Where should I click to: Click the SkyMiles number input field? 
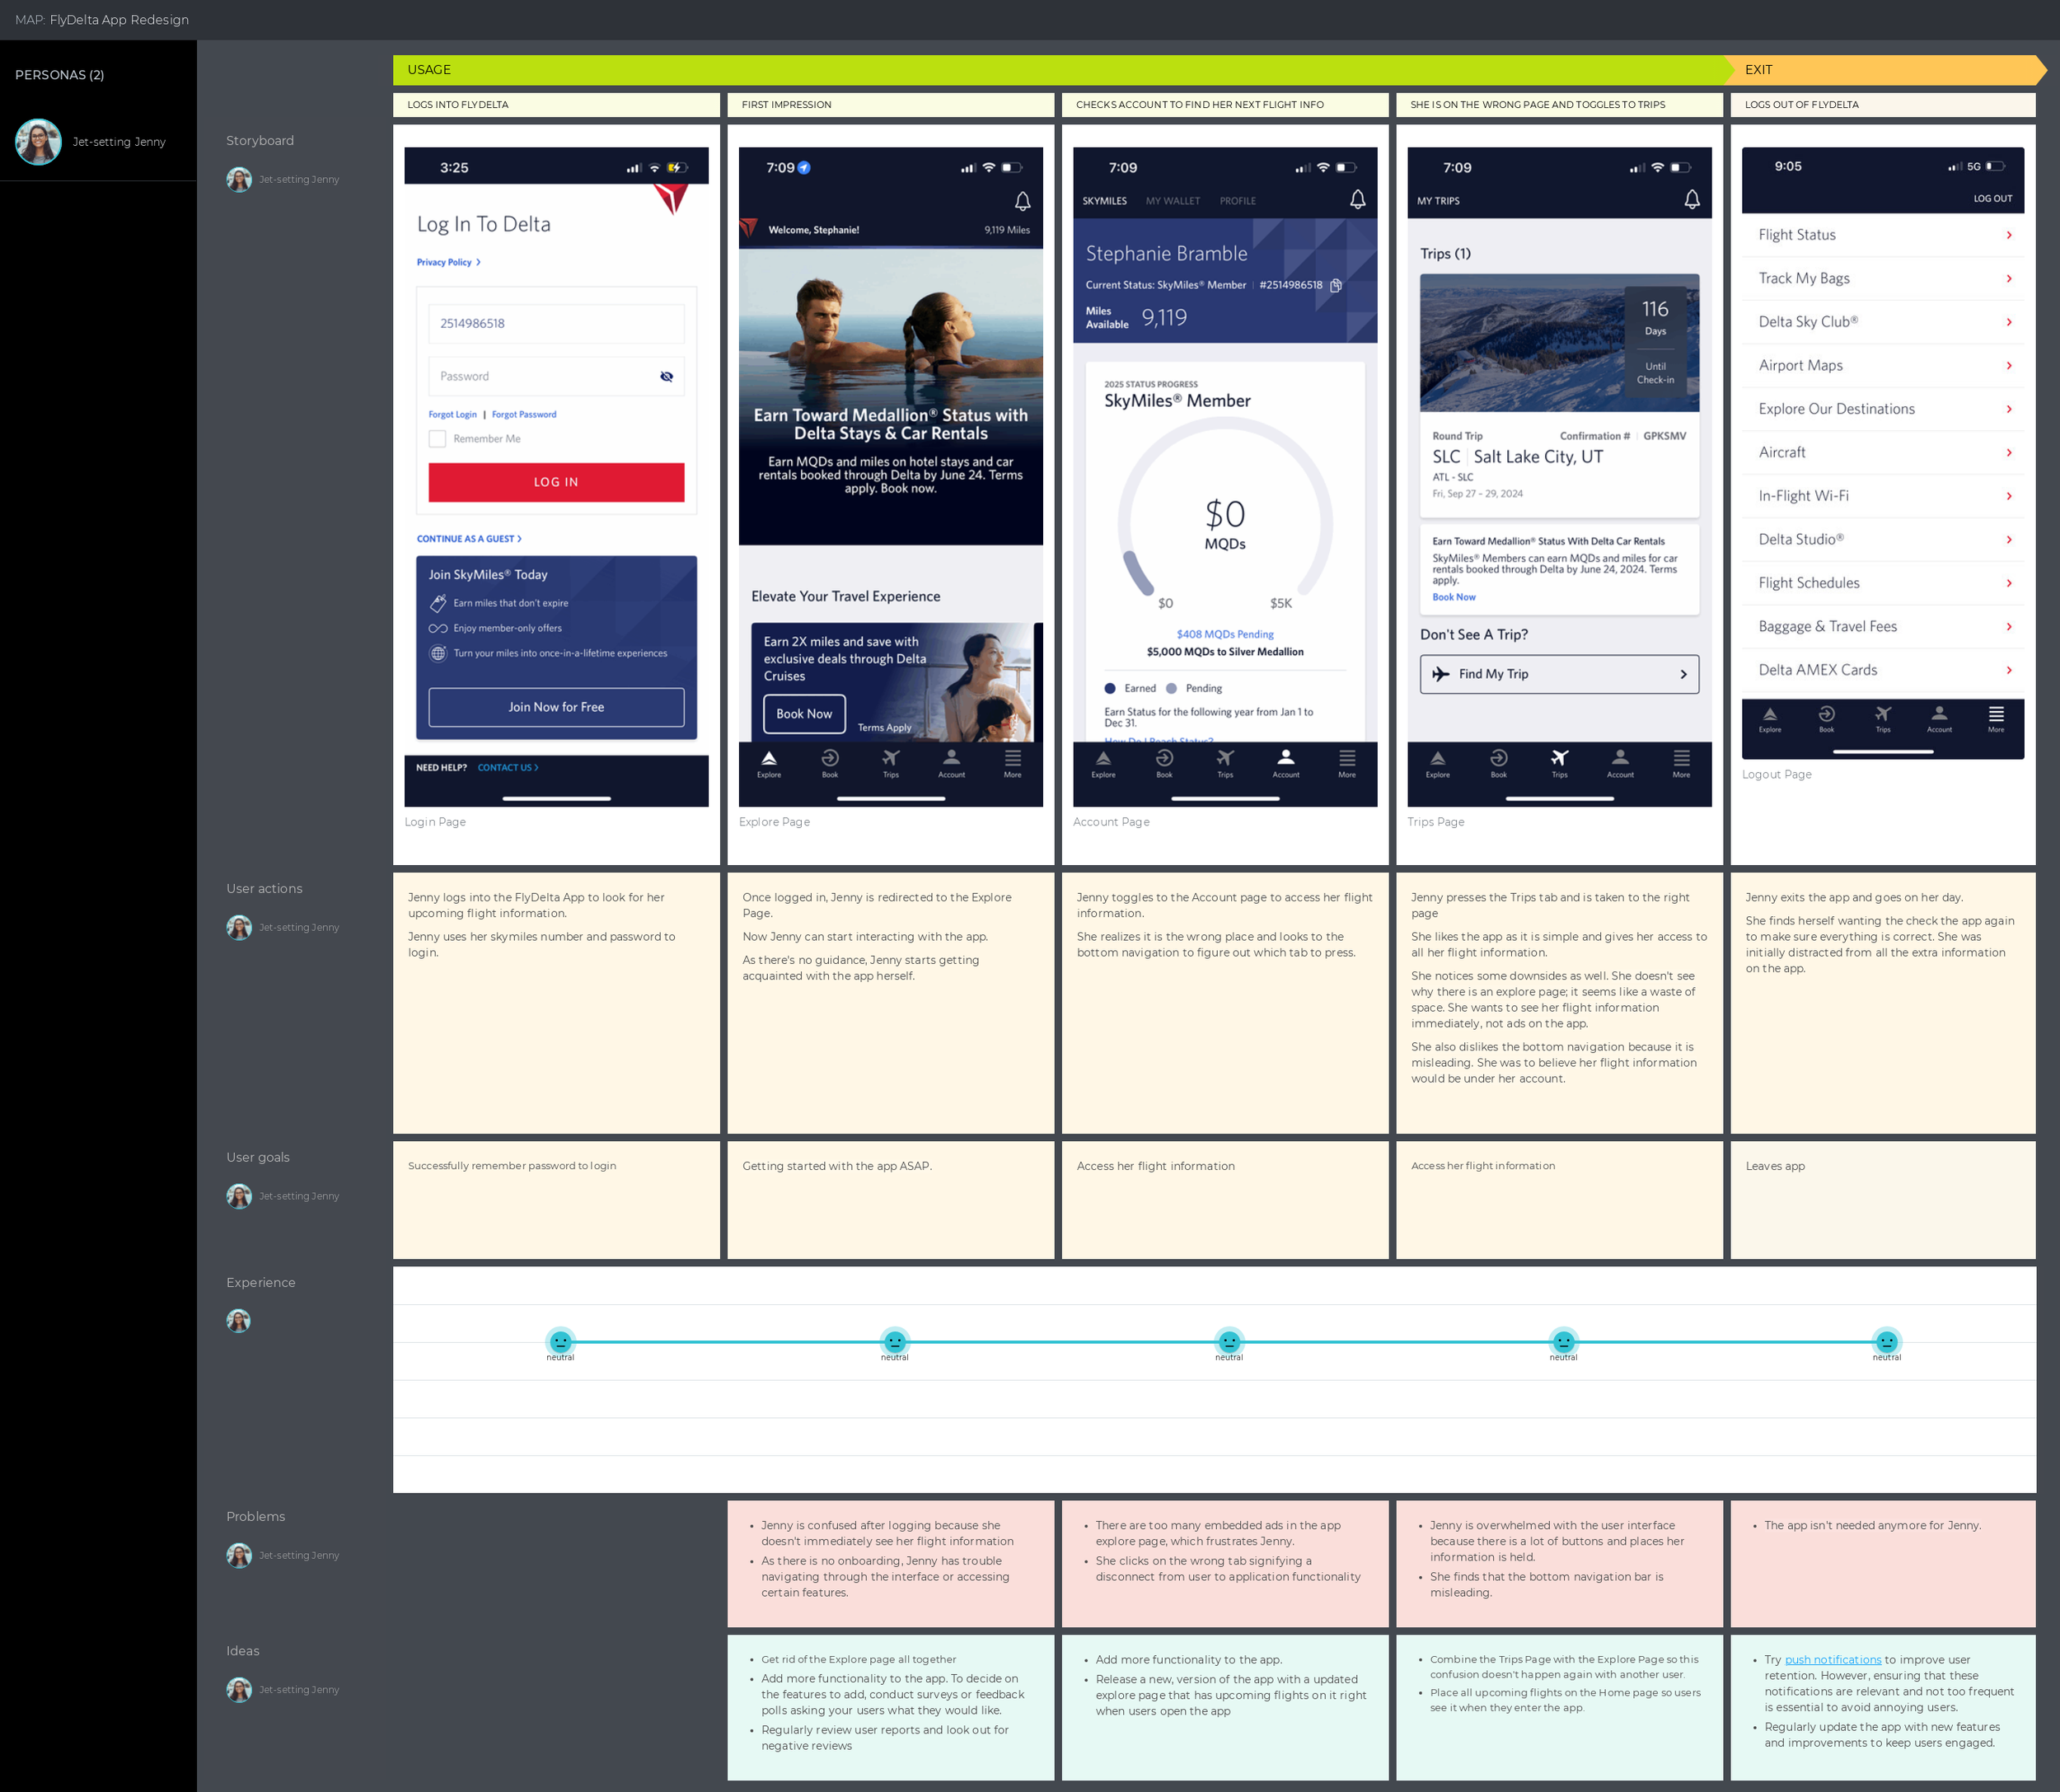click(556, 324)
